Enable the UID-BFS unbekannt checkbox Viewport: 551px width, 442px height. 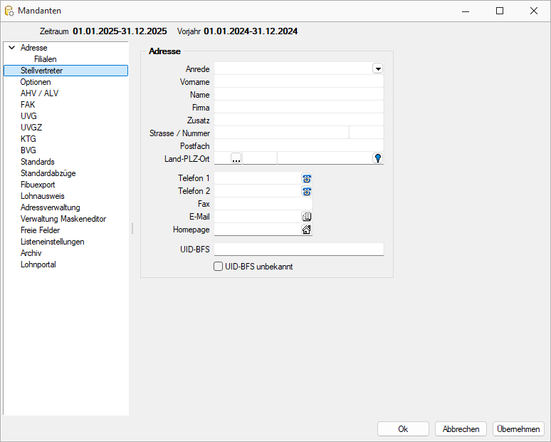point(219,267)
